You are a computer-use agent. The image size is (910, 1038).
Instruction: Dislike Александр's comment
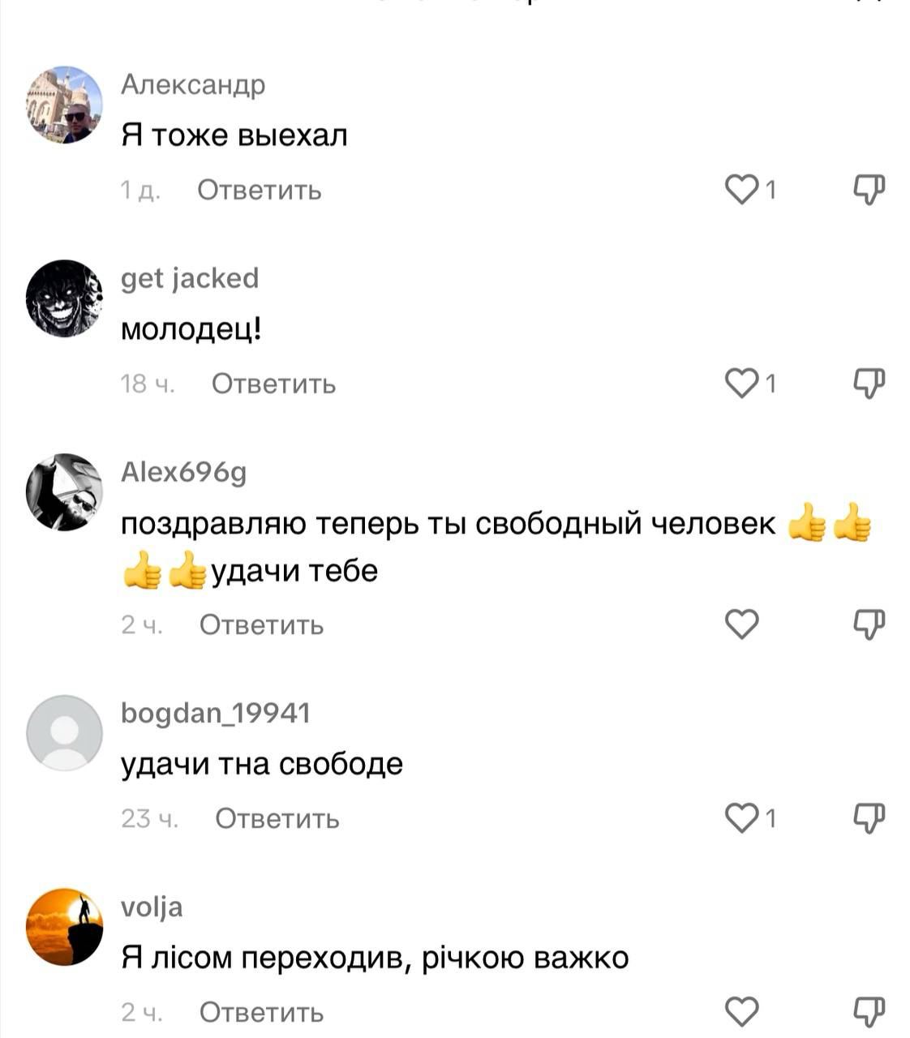(x=869, y=190)
